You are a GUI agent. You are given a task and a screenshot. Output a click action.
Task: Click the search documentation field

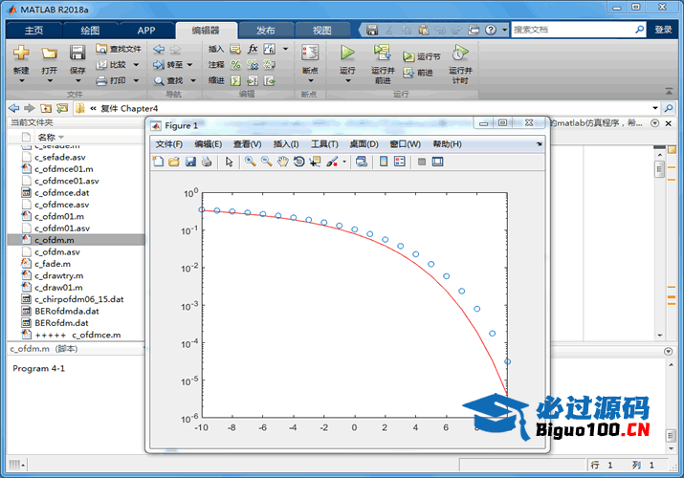point(572,30)
